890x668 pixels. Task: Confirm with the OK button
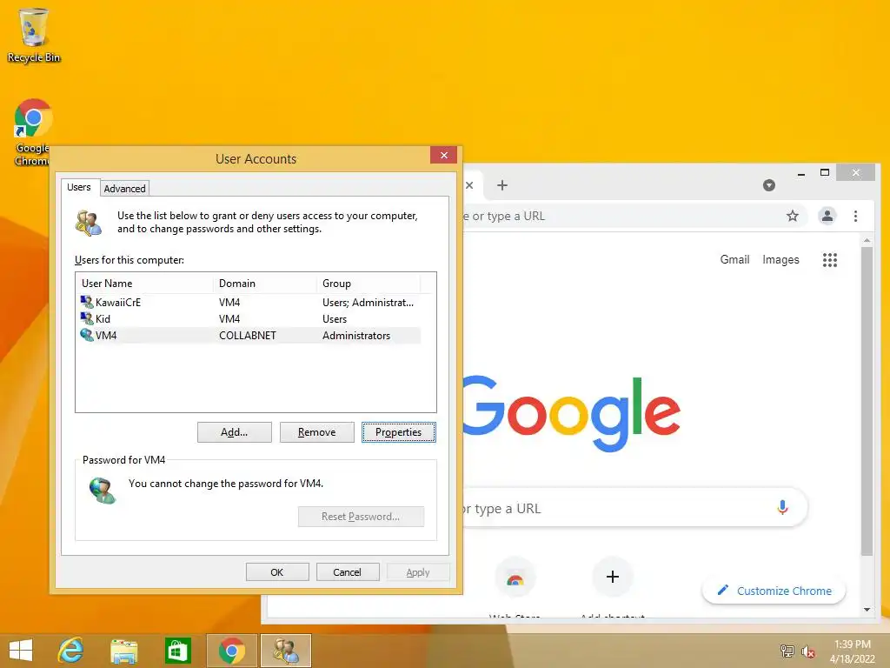pos(277,572)
